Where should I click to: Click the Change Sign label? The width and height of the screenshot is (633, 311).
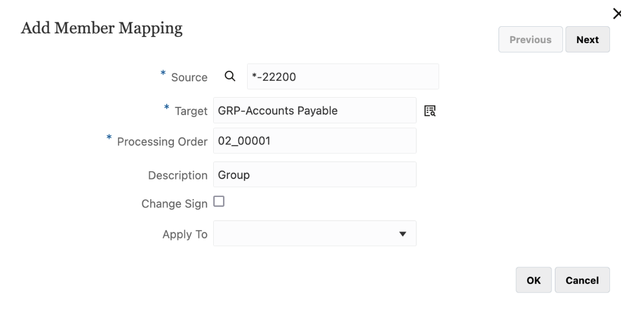click(174, 204)
